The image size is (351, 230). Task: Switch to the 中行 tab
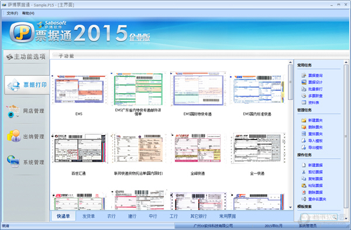pos(153,216)
